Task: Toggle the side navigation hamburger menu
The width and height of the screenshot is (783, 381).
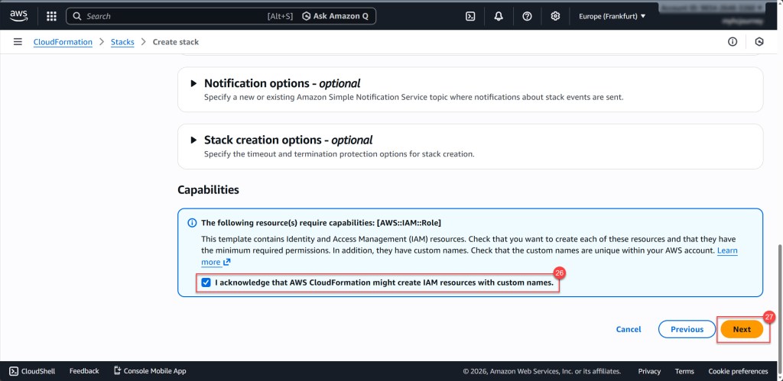Action: [18, 42]
